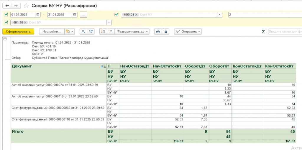Screen dimensions: 302x150
Task: Select НУ turnover value 8,33
Action: (x=228, y=89)
